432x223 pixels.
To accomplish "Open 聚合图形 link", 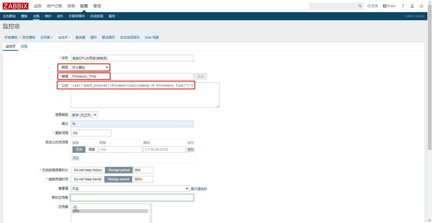I will 108,38.
